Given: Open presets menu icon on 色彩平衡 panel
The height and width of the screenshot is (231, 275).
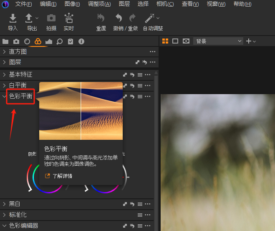Looking at the screenshot, I should [x=140, y=96].
